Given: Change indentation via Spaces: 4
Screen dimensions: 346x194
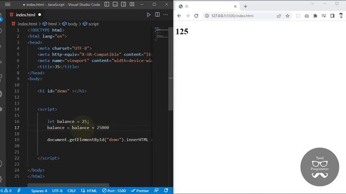Looking at the screenshot, I should (x=39, y=191).
